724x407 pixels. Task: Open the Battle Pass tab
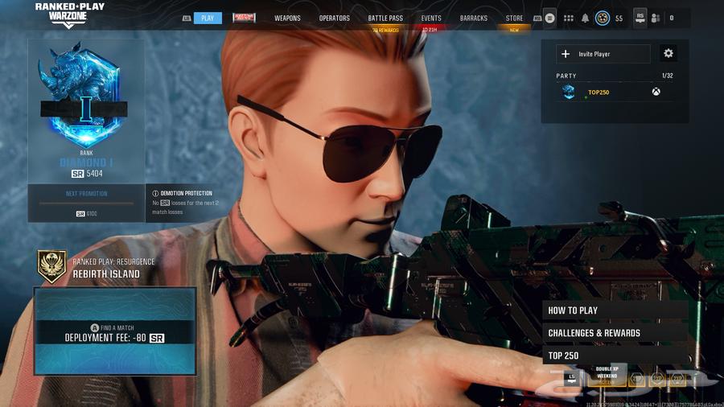point(385,18)
